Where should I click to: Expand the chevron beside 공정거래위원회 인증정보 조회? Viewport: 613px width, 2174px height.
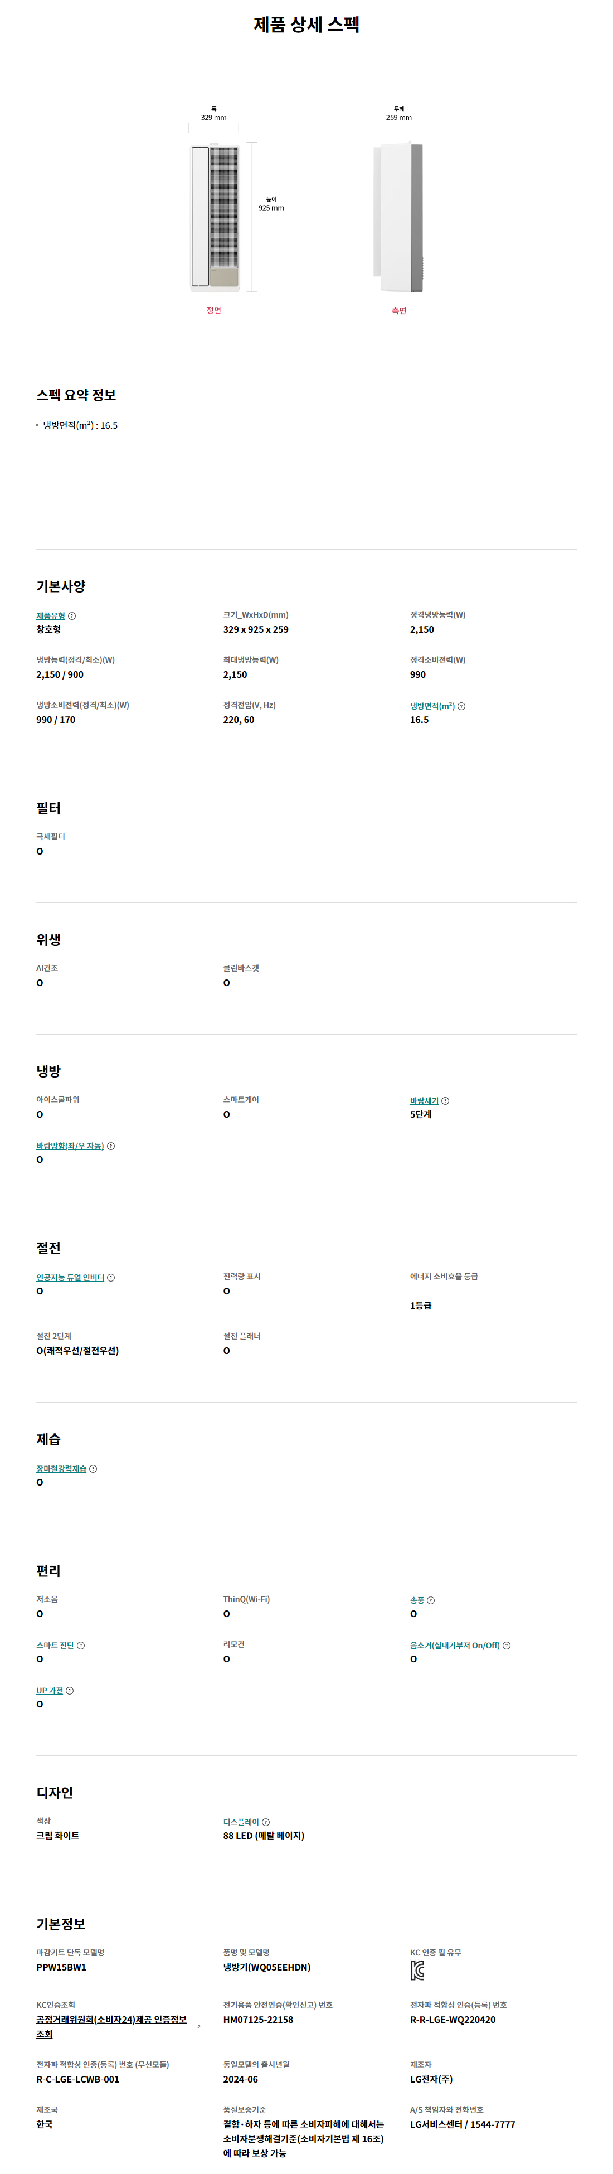point(199,2026)
